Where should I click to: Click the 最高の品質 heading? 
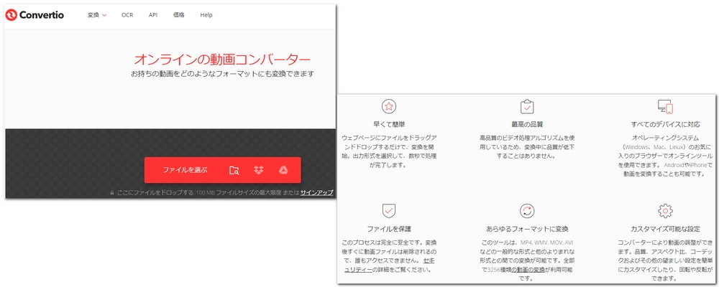point(527,124)
